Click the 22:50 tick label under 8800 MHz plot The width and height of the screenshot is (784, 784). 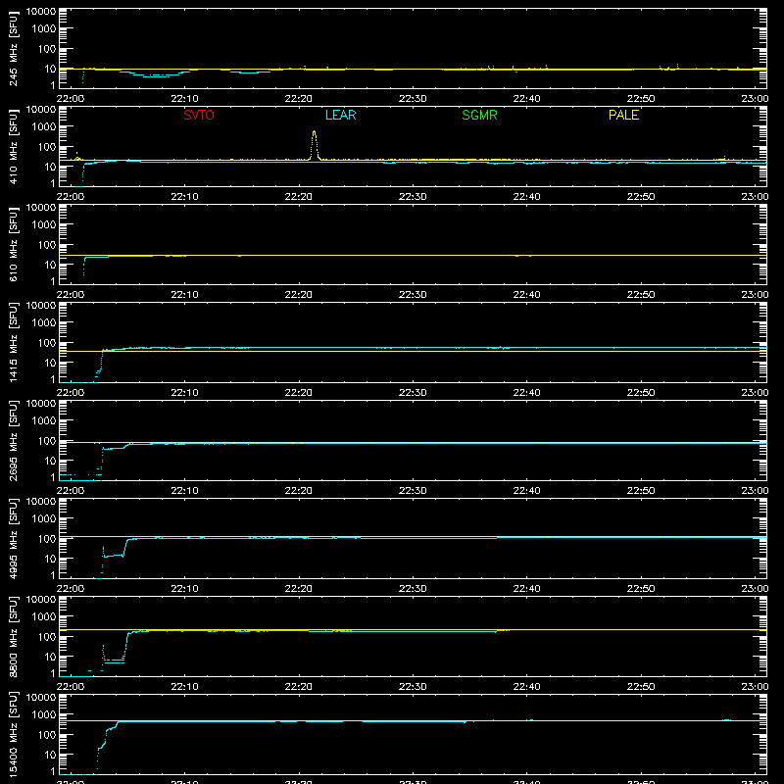(x=641, y=687)
